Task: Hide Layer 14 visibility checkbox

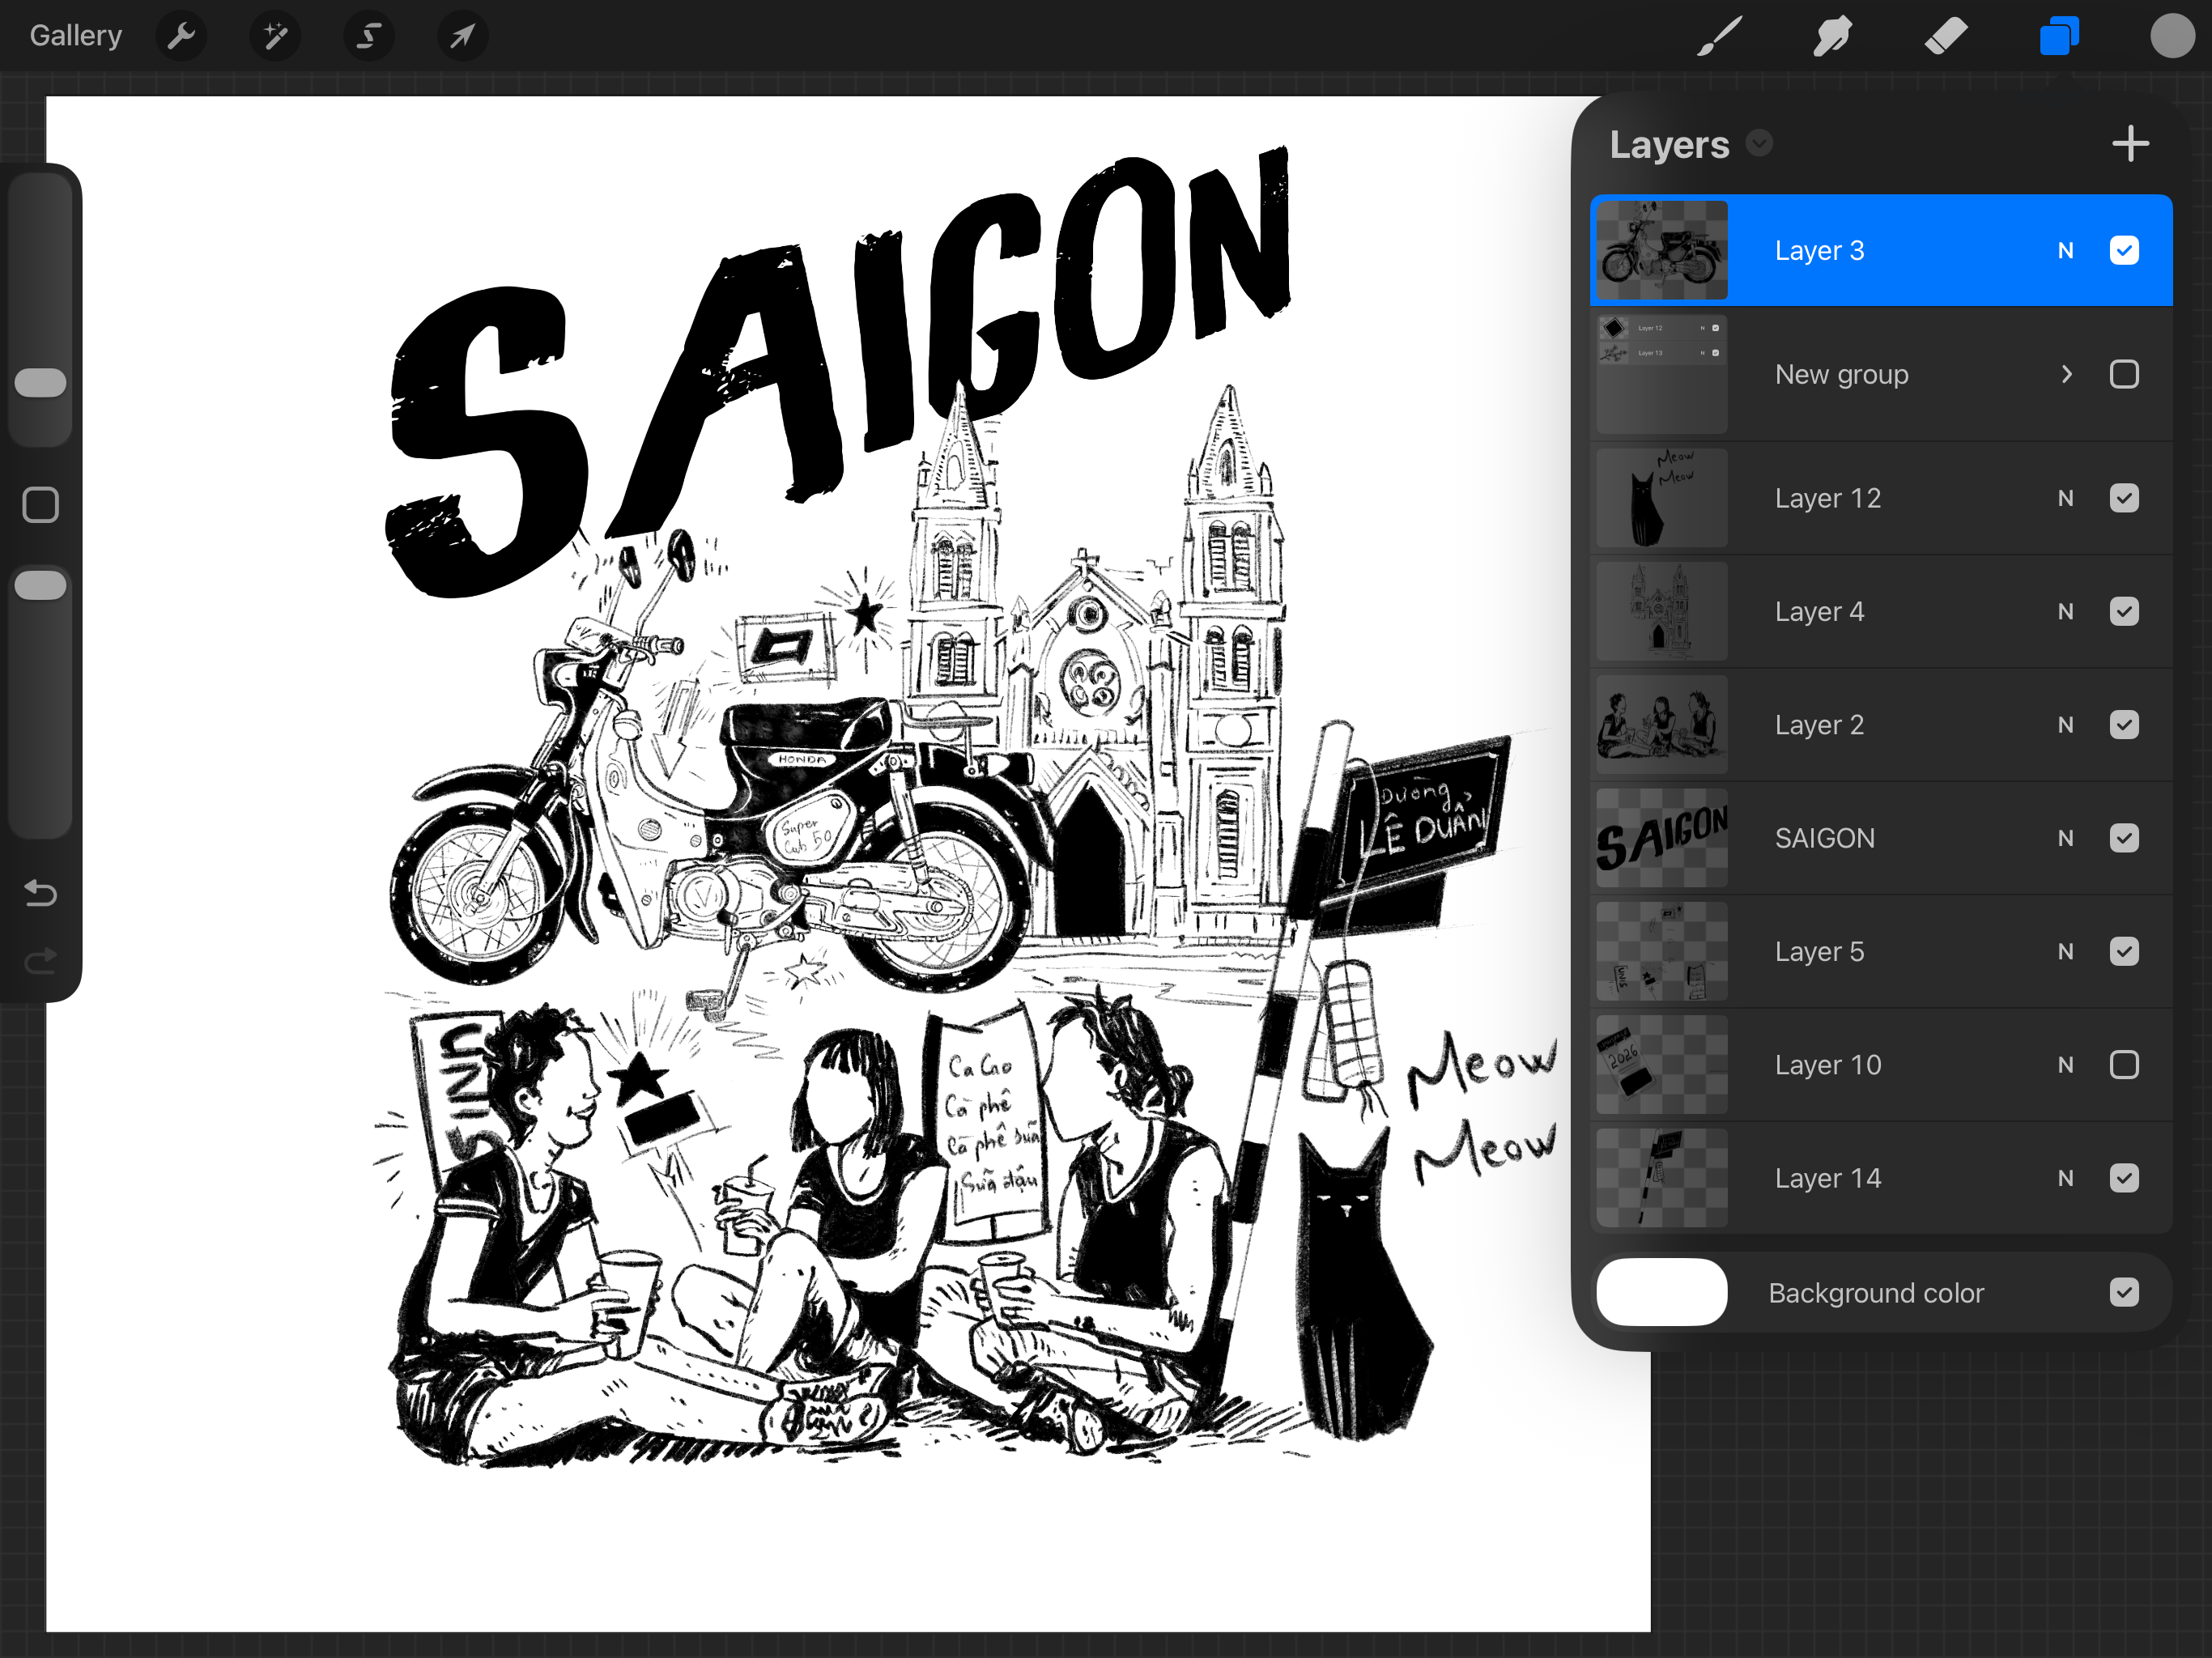Action: [x=2124, y=1178]
